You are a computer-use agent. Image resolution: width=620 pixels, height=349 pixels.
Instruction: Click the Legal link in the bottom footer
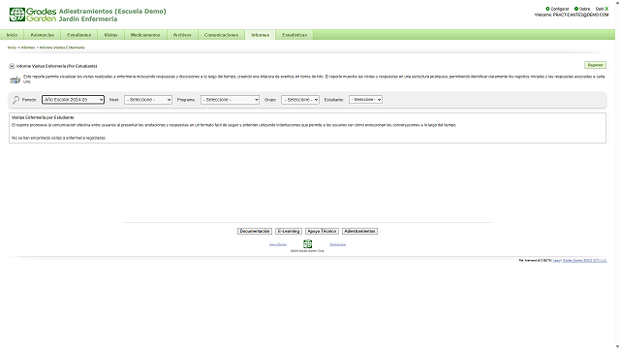point(557,261)
